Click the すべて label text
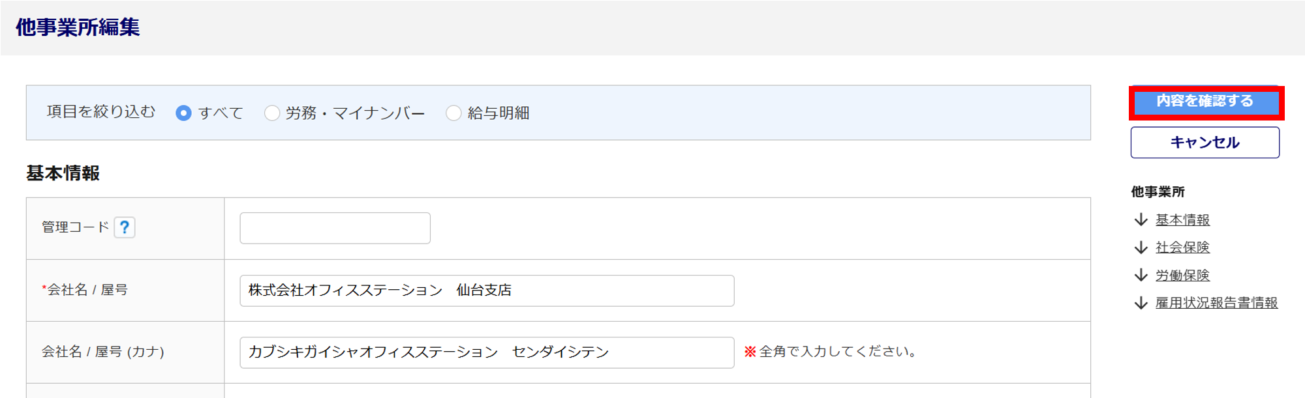Image resolution: width=1305 pixels, height=398 pixels. [221, 113]
